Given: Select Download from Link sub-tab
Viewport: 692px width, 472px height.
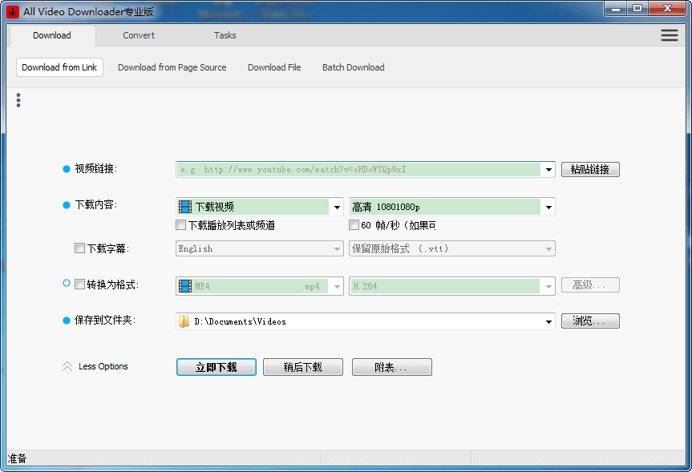Looking at the screenshot, I should 59,67.
